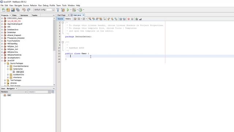The height and width of the screenshot is (132, 234).
Task: Close the Projects panel tab
Action: [x=10, y=15]
